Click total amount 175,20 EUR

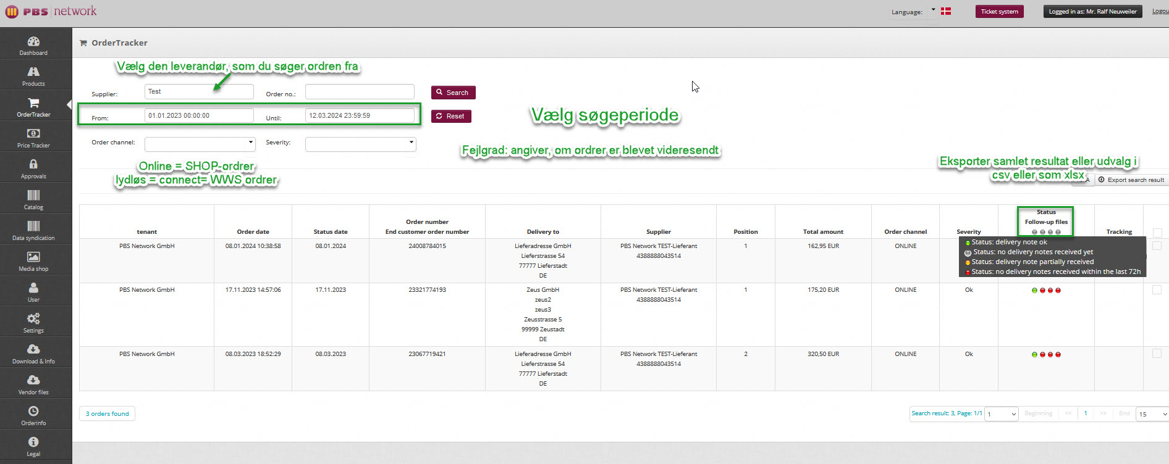tap(823, 290)
